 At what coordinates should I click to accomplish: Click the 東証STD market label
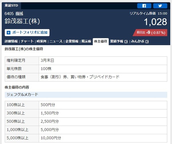pos(11,5)
